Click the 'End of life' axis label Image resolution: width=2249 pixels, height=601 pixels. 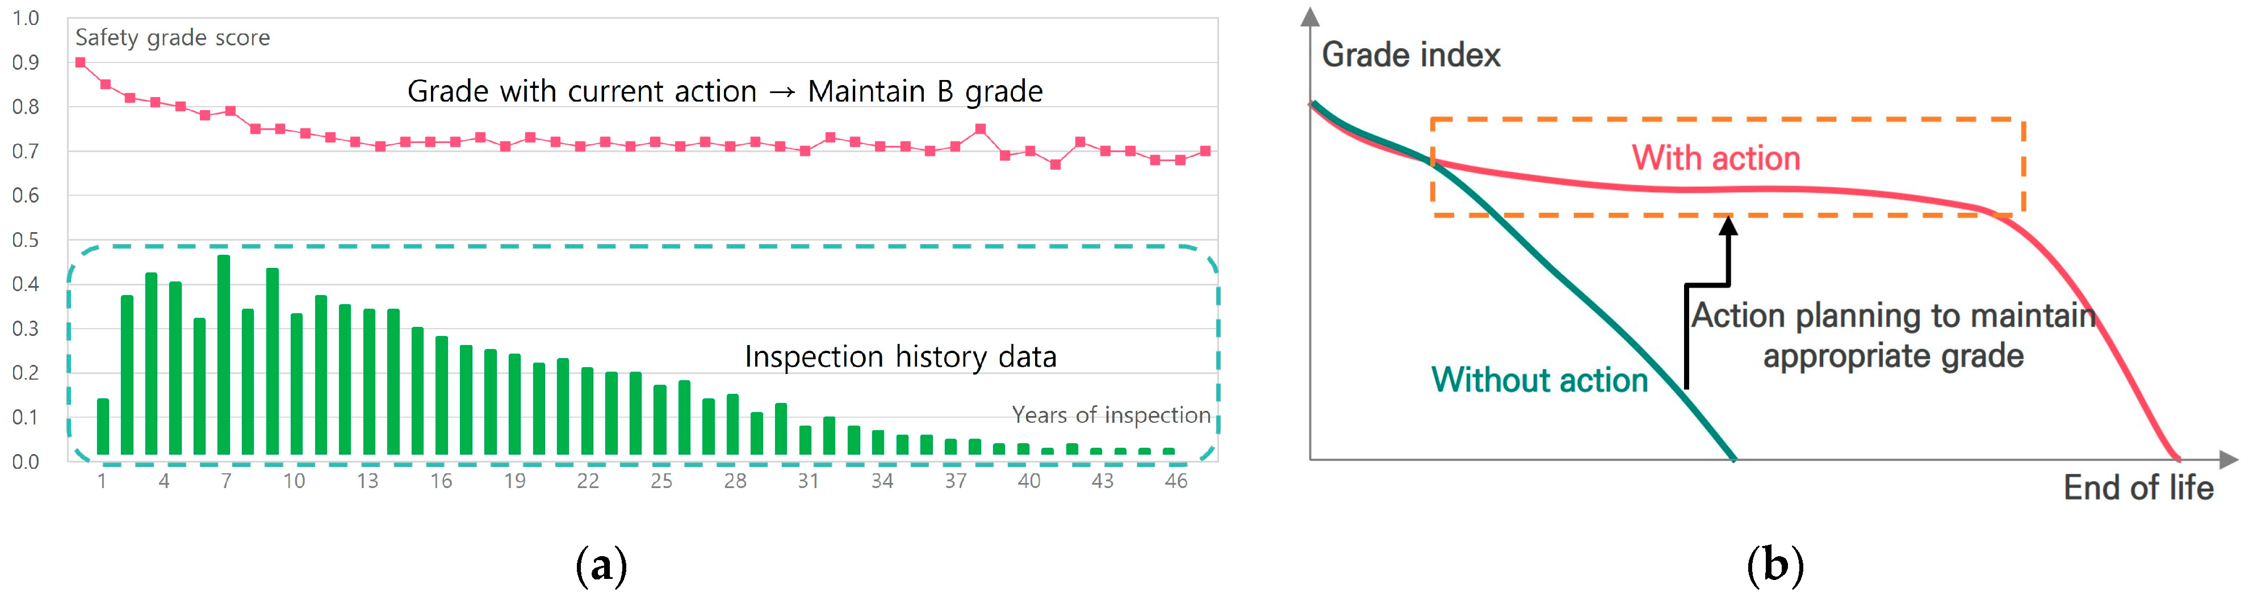pos(2138,487)
